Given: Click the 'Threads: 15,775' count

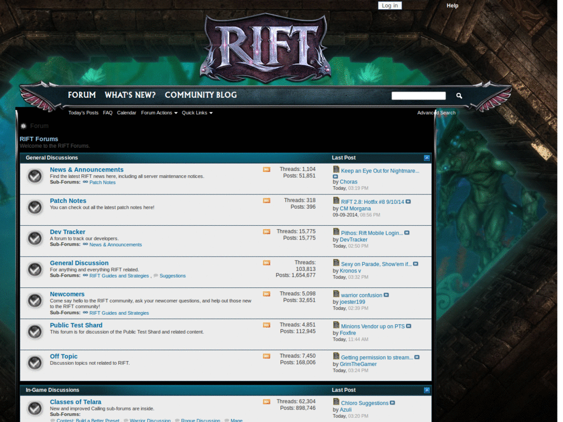Looking at the screenshot, I should tap(296, 231).
